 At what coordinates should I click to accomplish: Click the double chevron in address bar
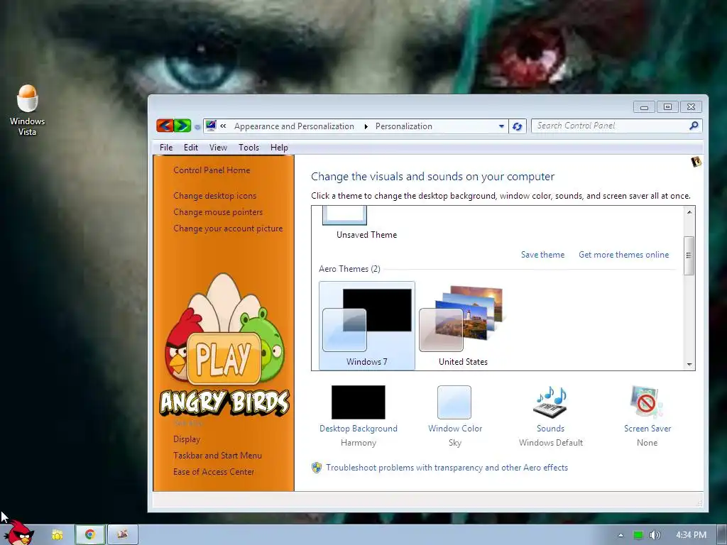pos(223,126)
